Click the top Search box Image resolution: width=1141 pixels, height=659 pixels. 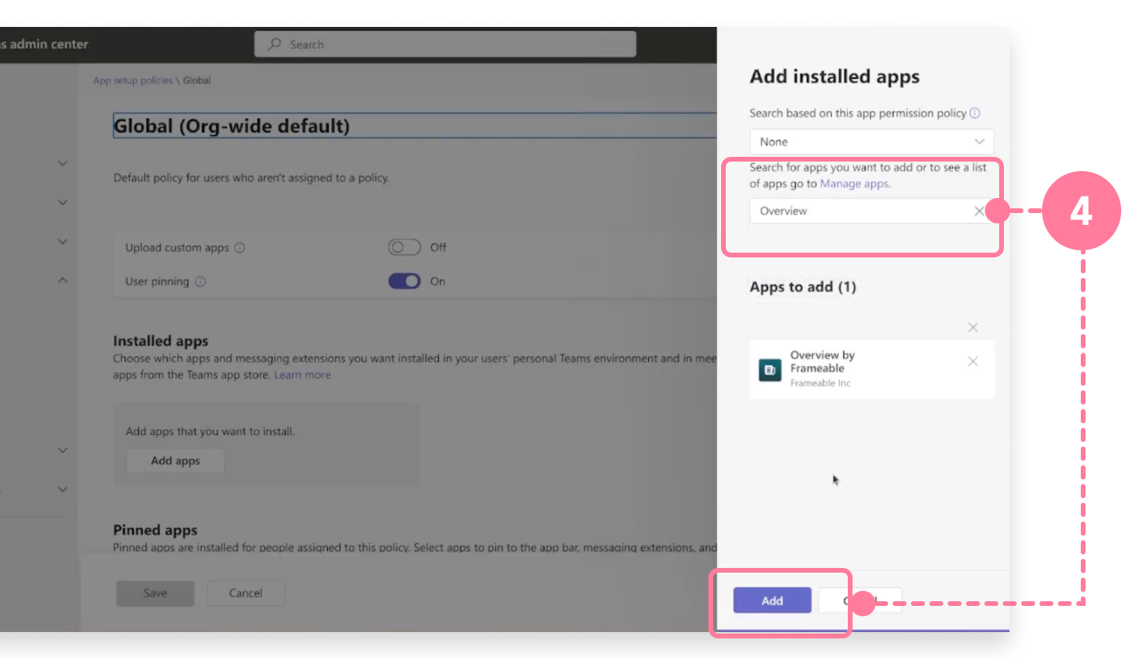coord(445,44)
